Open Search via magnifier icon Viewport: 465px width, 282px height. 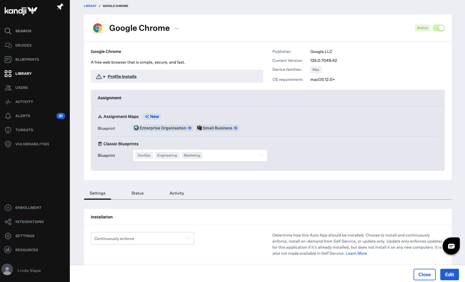click(8, 31)
